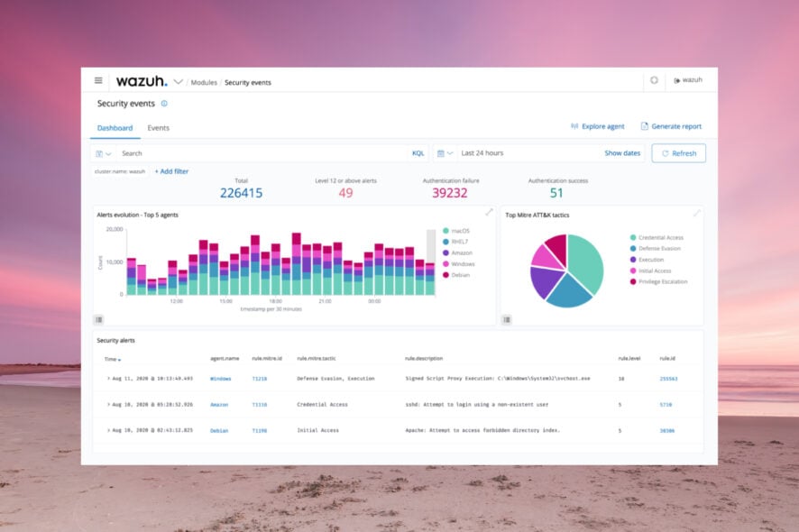Expand the Wazuh logo dropdown chevron
The width and height of the screenshot is (799, 532).
[179, 81]
